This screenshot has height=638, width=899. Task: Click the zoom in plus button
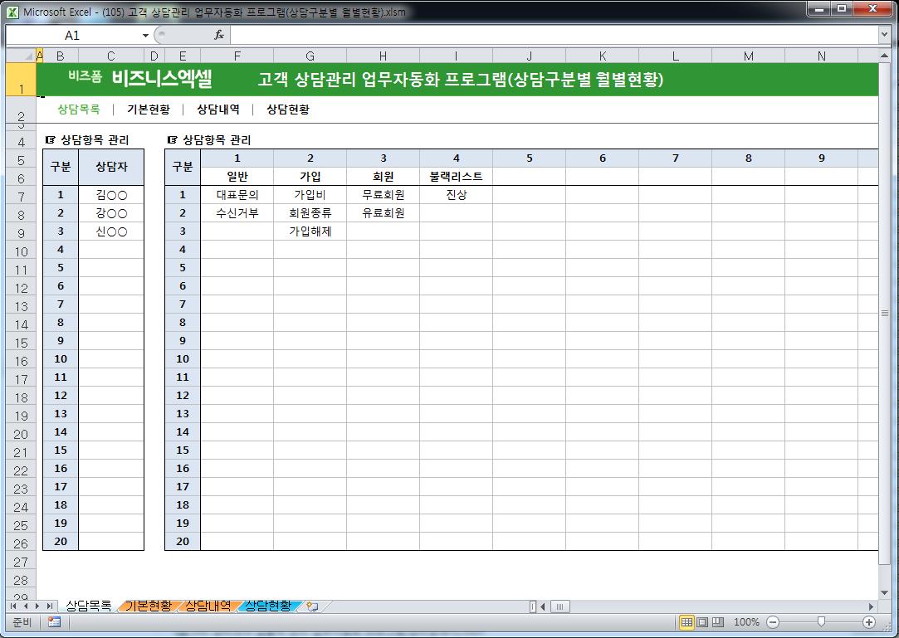click(x=869, y=622)
